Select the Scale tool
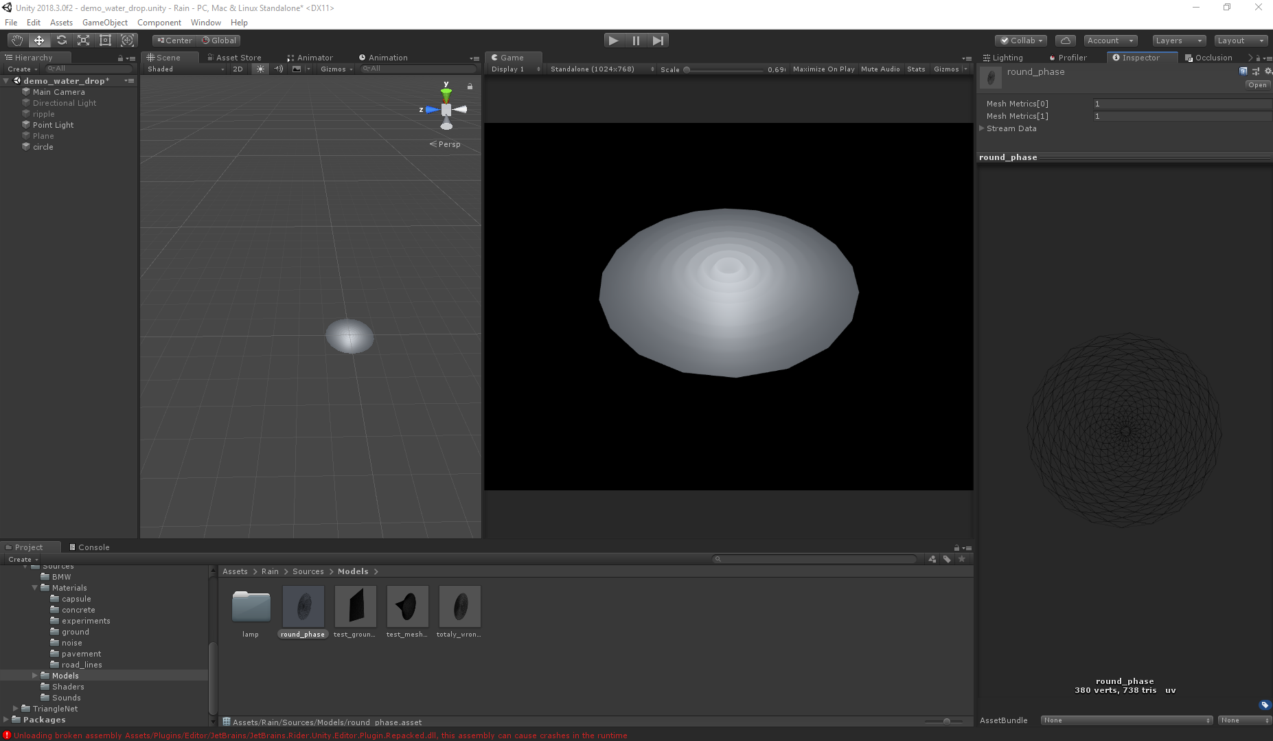 pyautogui.click(x=83, y=41)
